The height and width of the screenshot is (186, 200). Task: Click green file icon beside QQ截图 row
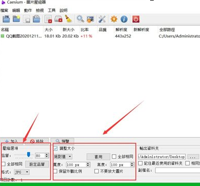pos(3,36)
